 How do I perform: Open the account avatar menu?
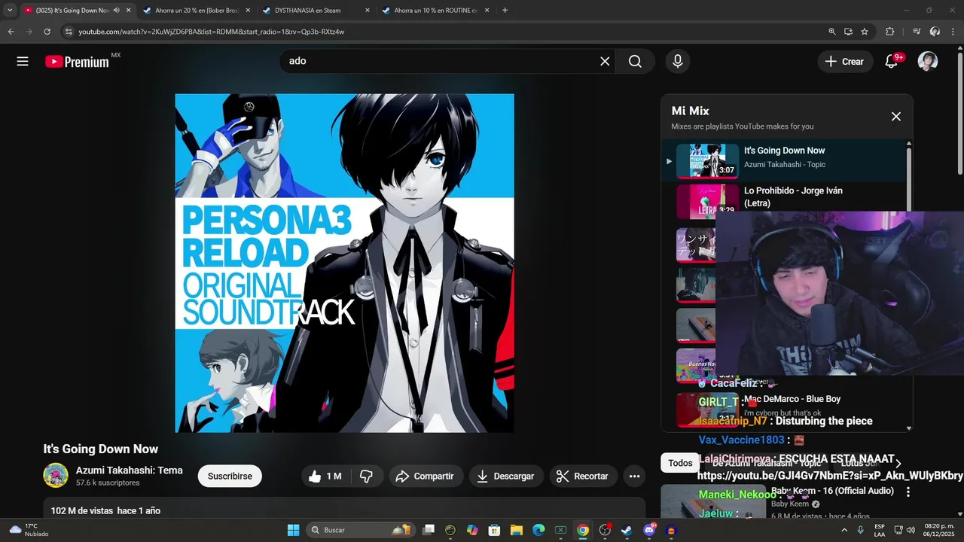928,62
